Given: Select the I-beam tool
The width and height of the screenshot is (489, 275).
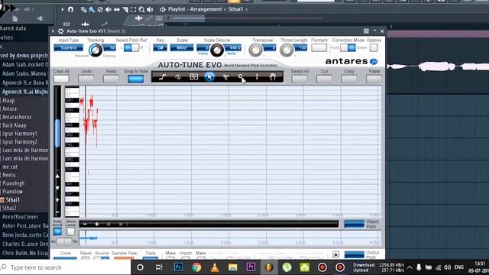Looking at the screenshot, I should click(257, 76).
